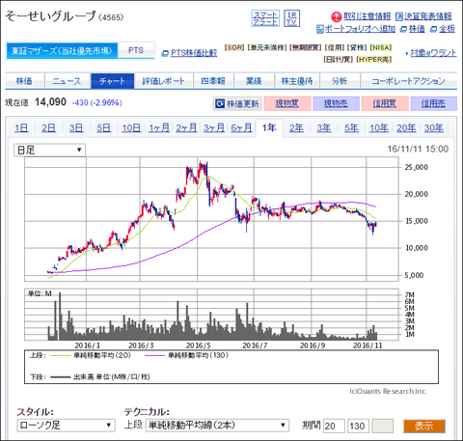Select the 1ヶ月 chart period
Screen dimensions: 463x441
tap(159, 128)
